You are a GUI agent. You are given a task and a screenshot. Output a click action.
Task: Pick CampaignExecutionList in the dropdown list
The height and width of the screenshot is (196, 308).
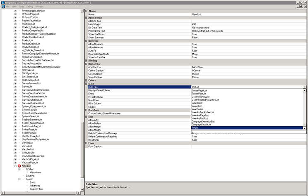pyautogui.click(x=203, y=121)
